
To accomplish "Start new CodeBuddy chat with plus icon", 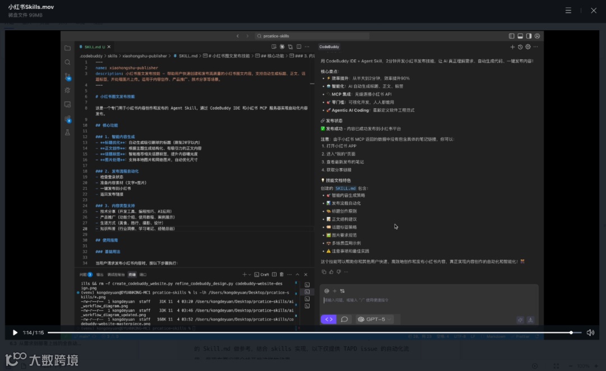I will click(x=512, y=47).
